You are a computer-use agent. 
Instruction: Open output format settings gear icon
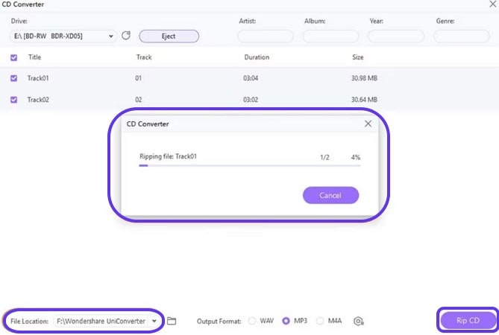358,321
